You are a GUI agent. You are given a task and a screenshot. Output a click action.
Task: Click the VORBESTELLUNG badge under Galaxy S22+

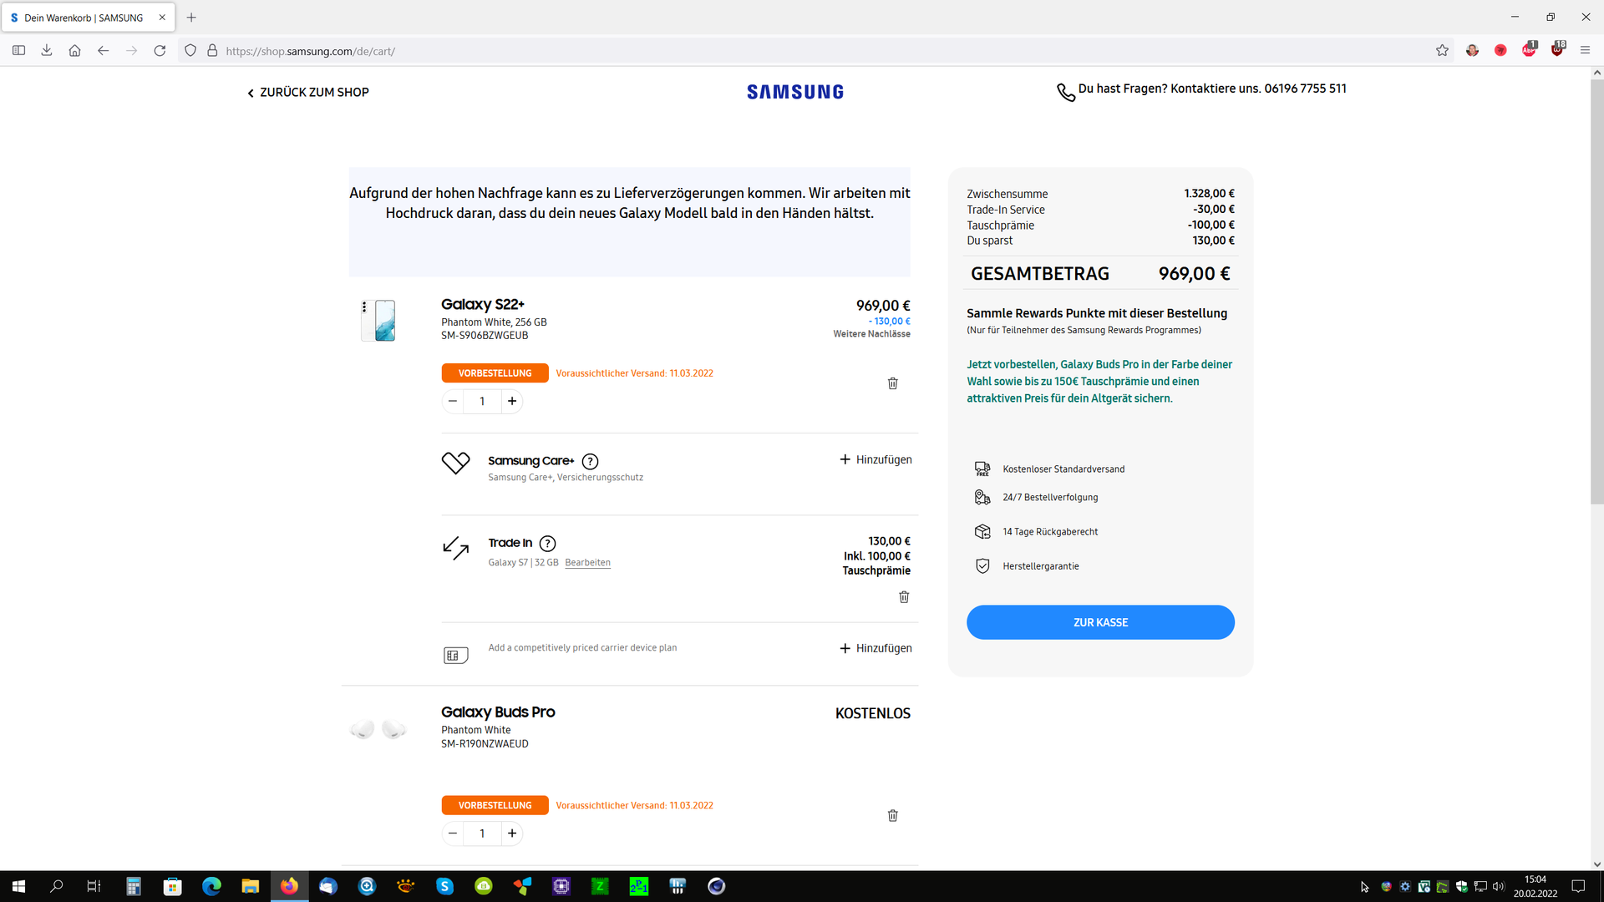tap(495, 373)
